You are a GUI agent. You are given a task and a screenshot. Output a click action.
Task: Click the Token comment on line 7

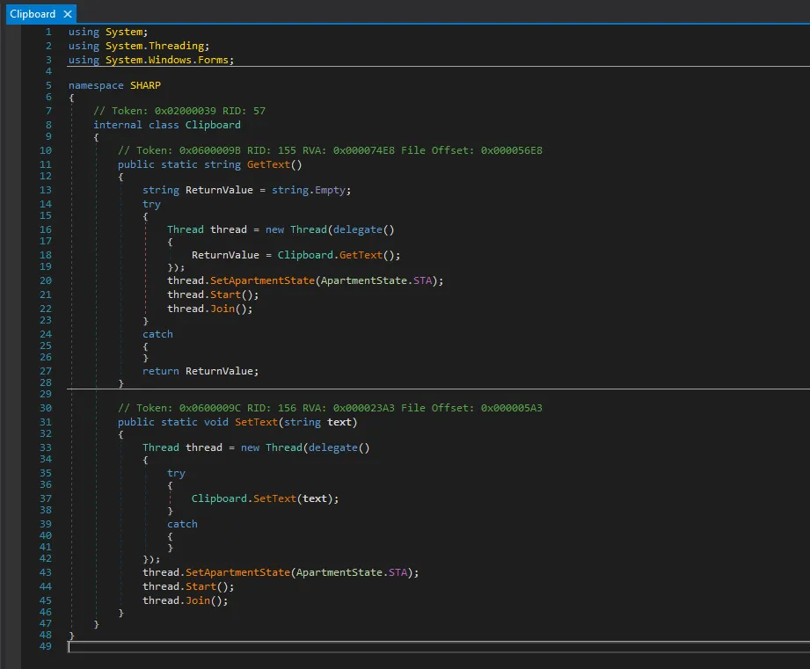(x=179, y=111)
